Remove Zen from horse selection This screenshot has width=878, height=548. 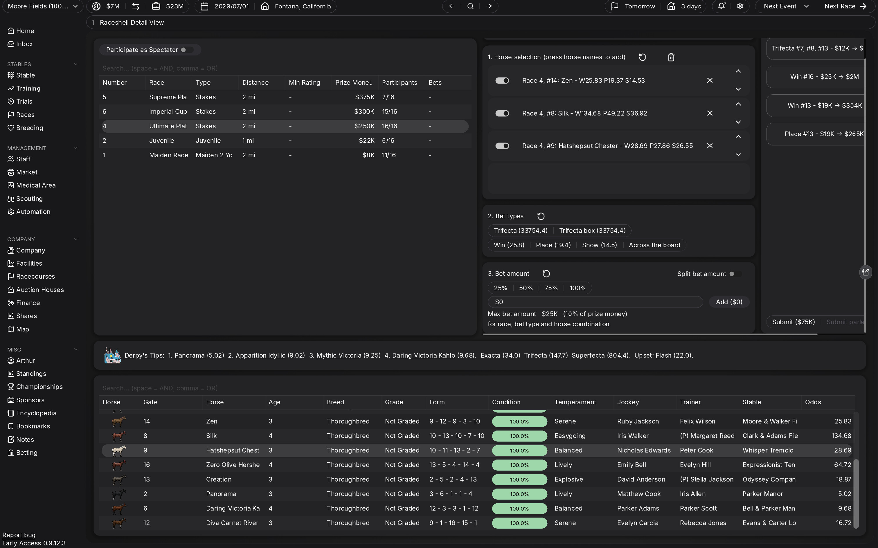(x=710, y=80)
